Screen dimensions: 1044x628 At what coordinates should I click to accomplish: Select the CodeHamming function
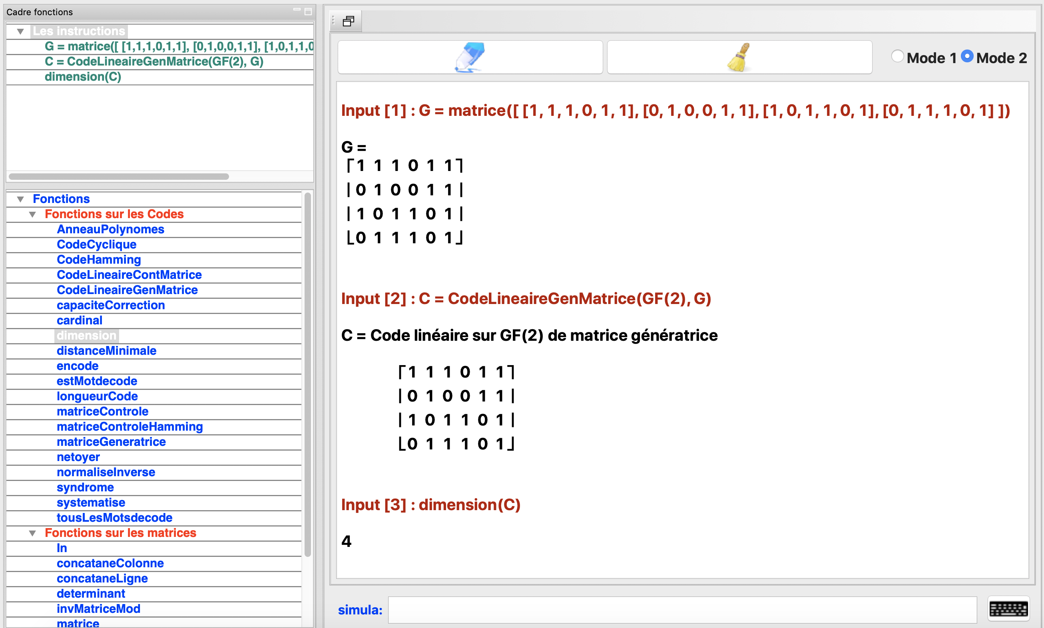point(99,259)
